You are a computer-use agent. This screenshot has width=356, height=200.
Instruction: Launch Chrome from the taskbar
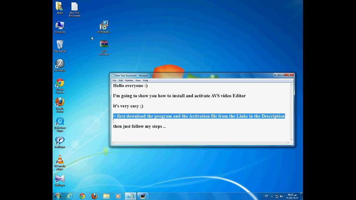82,196
